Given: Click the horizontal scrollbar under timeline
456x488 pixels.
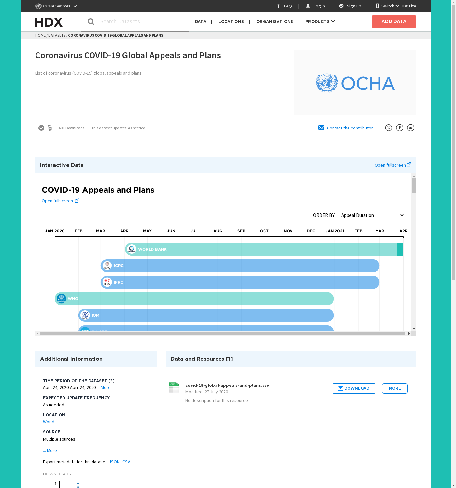Looking at the screenshot, I should click(222, 333).
